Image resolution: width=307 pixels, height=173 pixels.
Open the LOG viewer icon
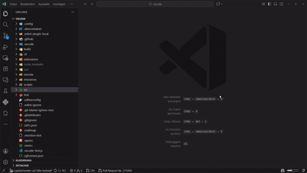pyautogui.click(x=5, y=113)
